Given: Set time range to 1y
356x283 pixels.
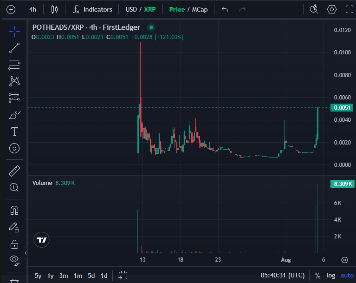Looking at the screenshot, I should click(x=51, y=276).
